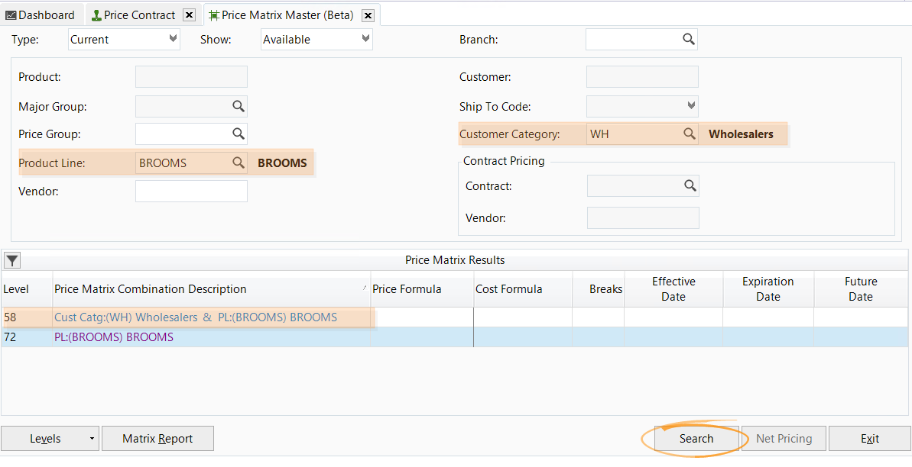The image size is (912, 467).
Task: Click inside the Vendor input field
Action: [x=190, y=191]
